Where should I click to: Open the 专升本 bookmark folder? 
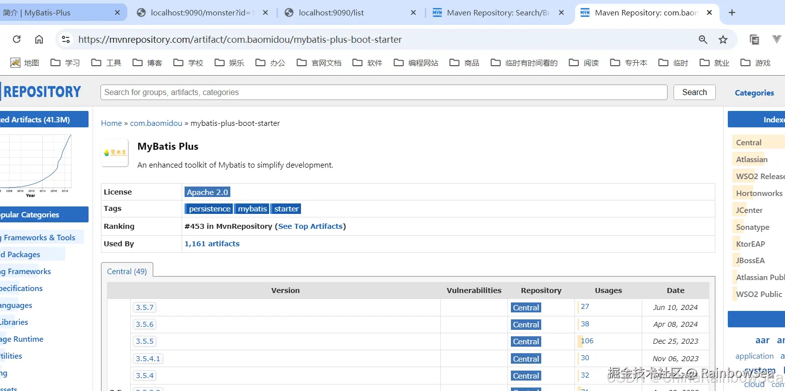629,63
